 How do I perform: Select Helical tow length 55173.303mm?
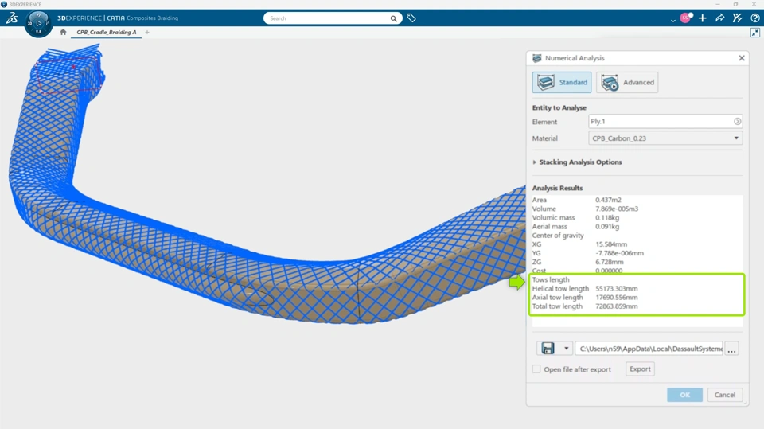point(616,289)
